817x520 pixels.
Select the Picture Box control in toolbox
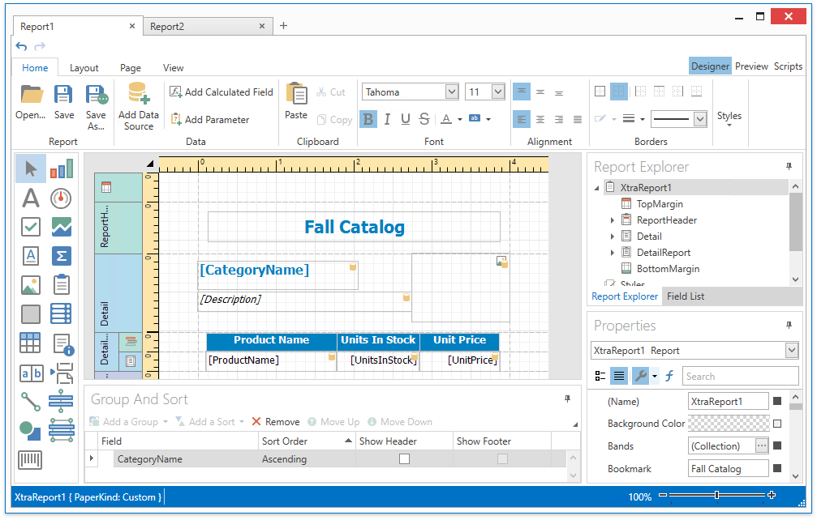(31, 285)
